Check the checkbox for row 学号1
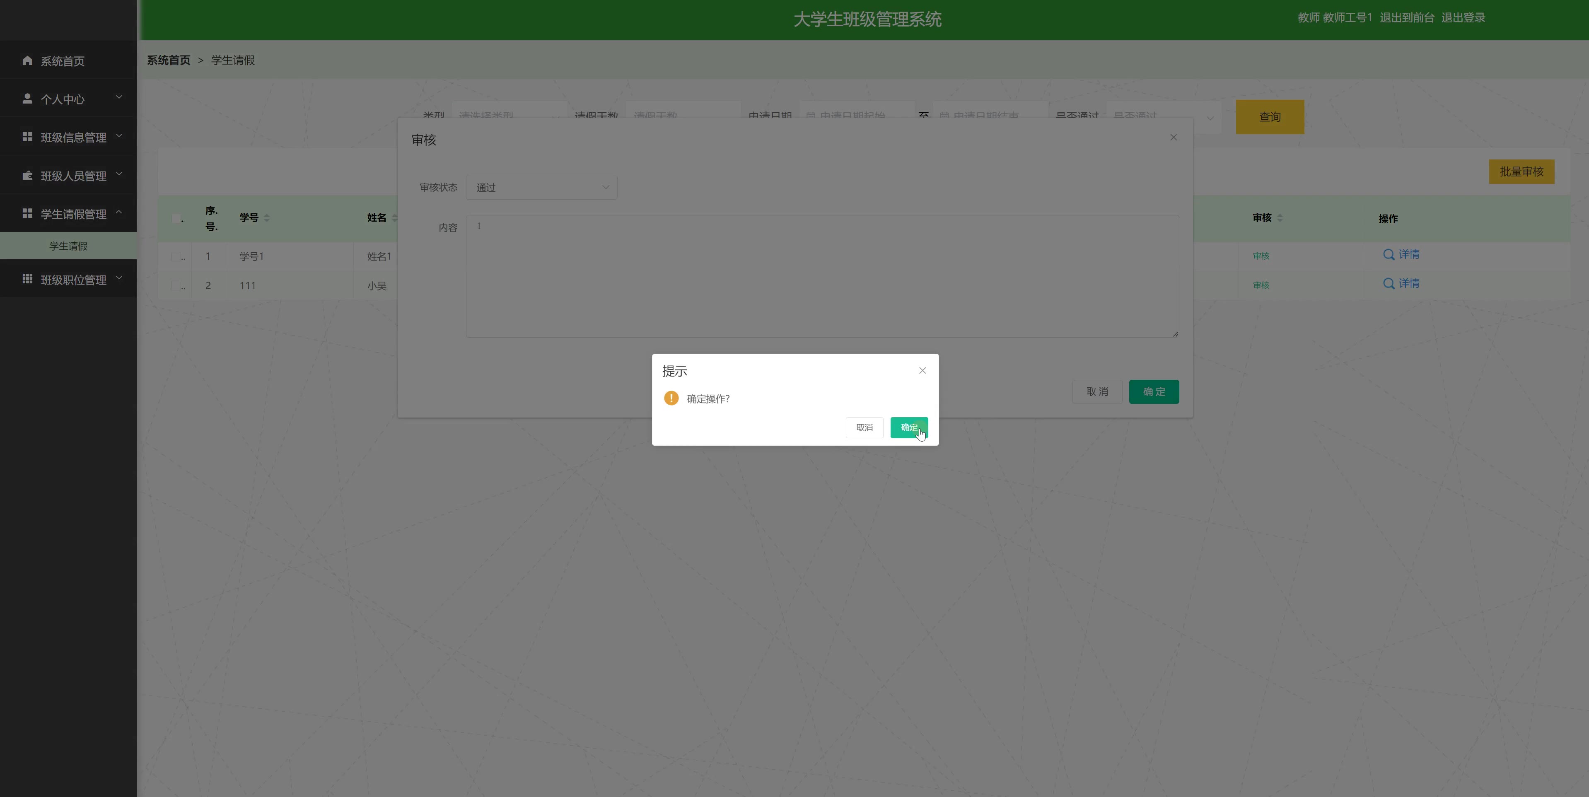 [x=176, y=256]
